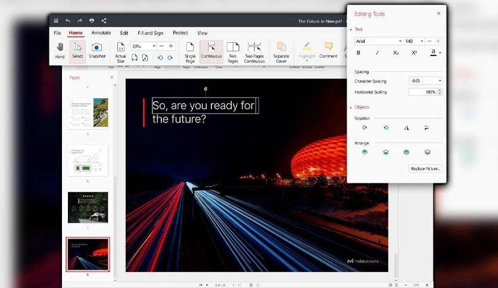Screen dimensions: 498x288
Task: Select the Hand tool
Action: pos(60,51)
